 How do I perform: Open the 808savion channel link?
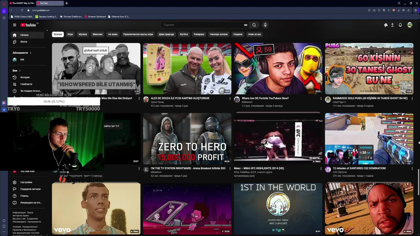(x=247, y=102)
